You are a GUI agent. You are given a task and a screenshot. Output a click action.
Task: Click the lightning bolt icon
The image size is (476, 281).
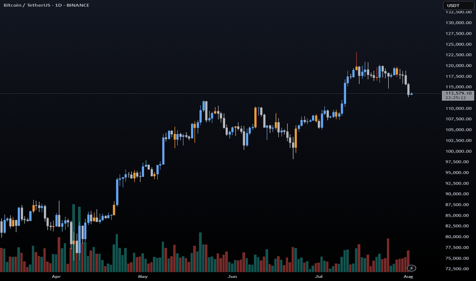tap(411, 268)
